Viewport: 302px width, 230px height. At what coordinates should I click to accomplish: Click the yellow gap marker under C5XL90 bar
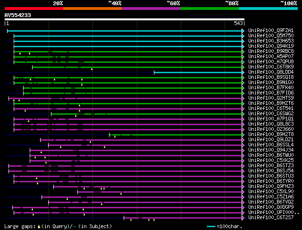point(121,194)
